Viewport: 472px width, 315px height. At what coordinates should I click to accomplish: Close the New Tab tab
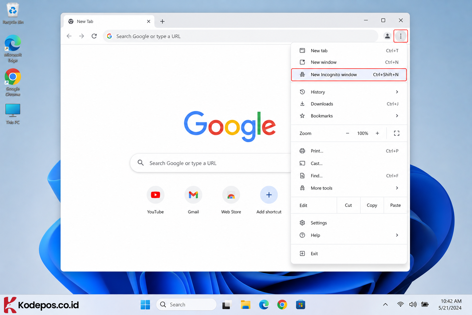point(148,21)
